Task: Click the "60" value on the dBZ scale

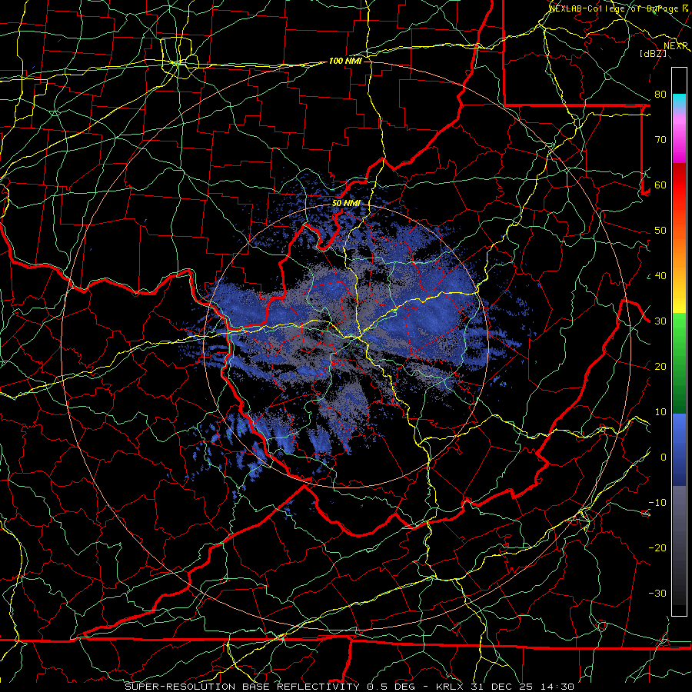Action: [x=660, y=185]
